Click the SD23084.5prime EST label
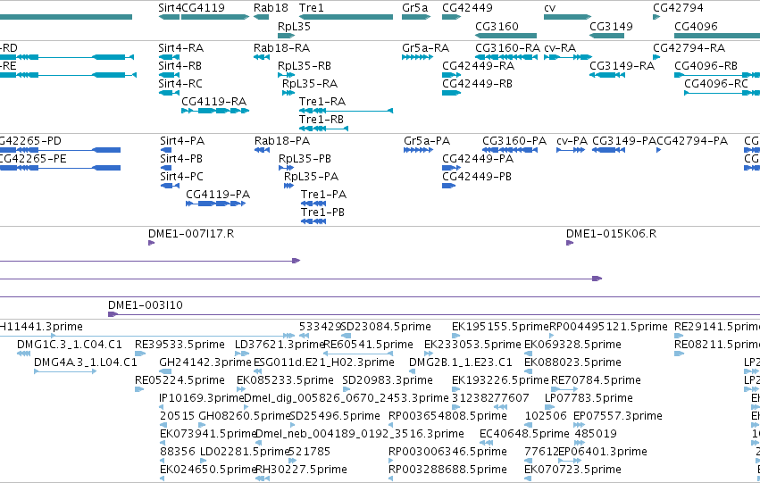This screenshot has height=483, width=760. (x=386, y=327)
